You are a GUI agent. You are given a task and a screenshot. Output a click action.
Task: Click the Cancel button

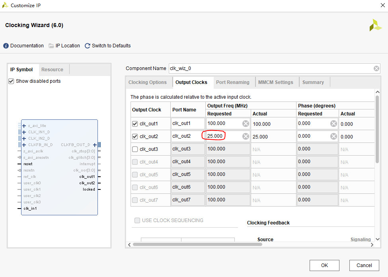tap(364, 265)
